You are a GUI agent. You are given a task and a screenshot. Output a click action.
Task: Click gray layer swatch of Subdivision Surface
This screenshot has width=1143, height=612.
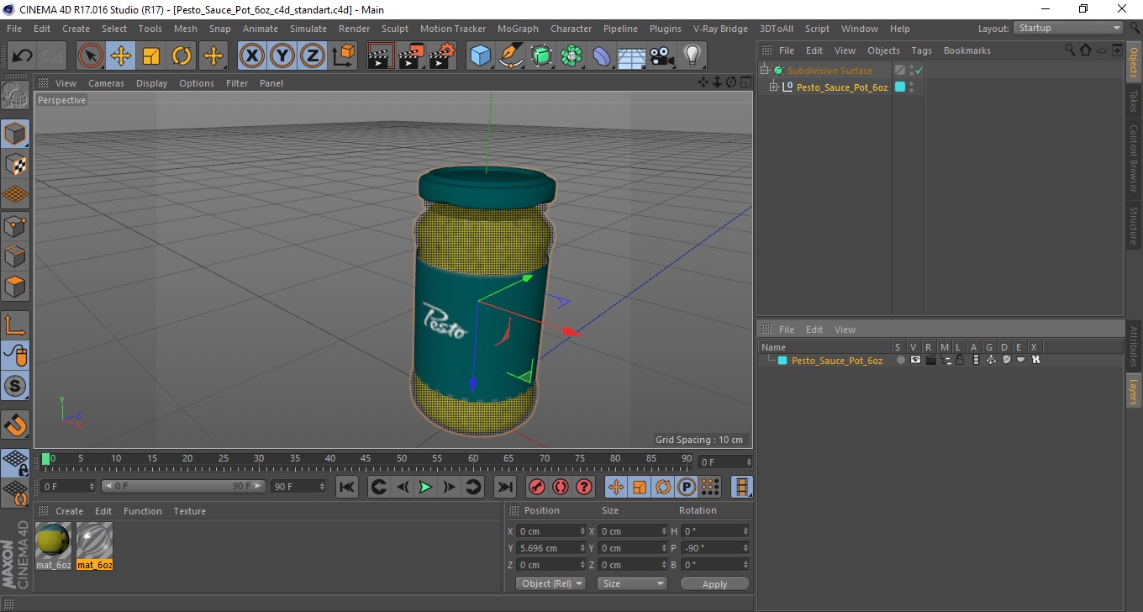(x=900, y=71)
